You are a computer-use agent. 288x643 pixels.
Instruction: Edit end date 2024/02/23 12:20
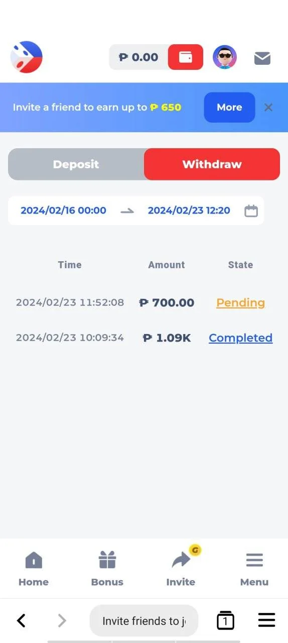pyautogui.click(x=189, y=210)
